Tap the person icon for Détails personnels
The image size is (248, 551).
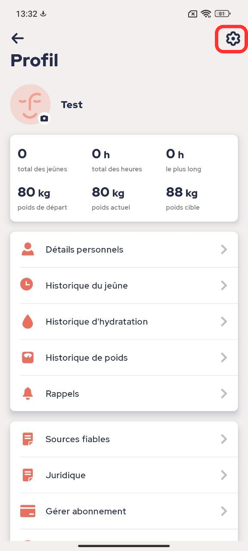28,249
